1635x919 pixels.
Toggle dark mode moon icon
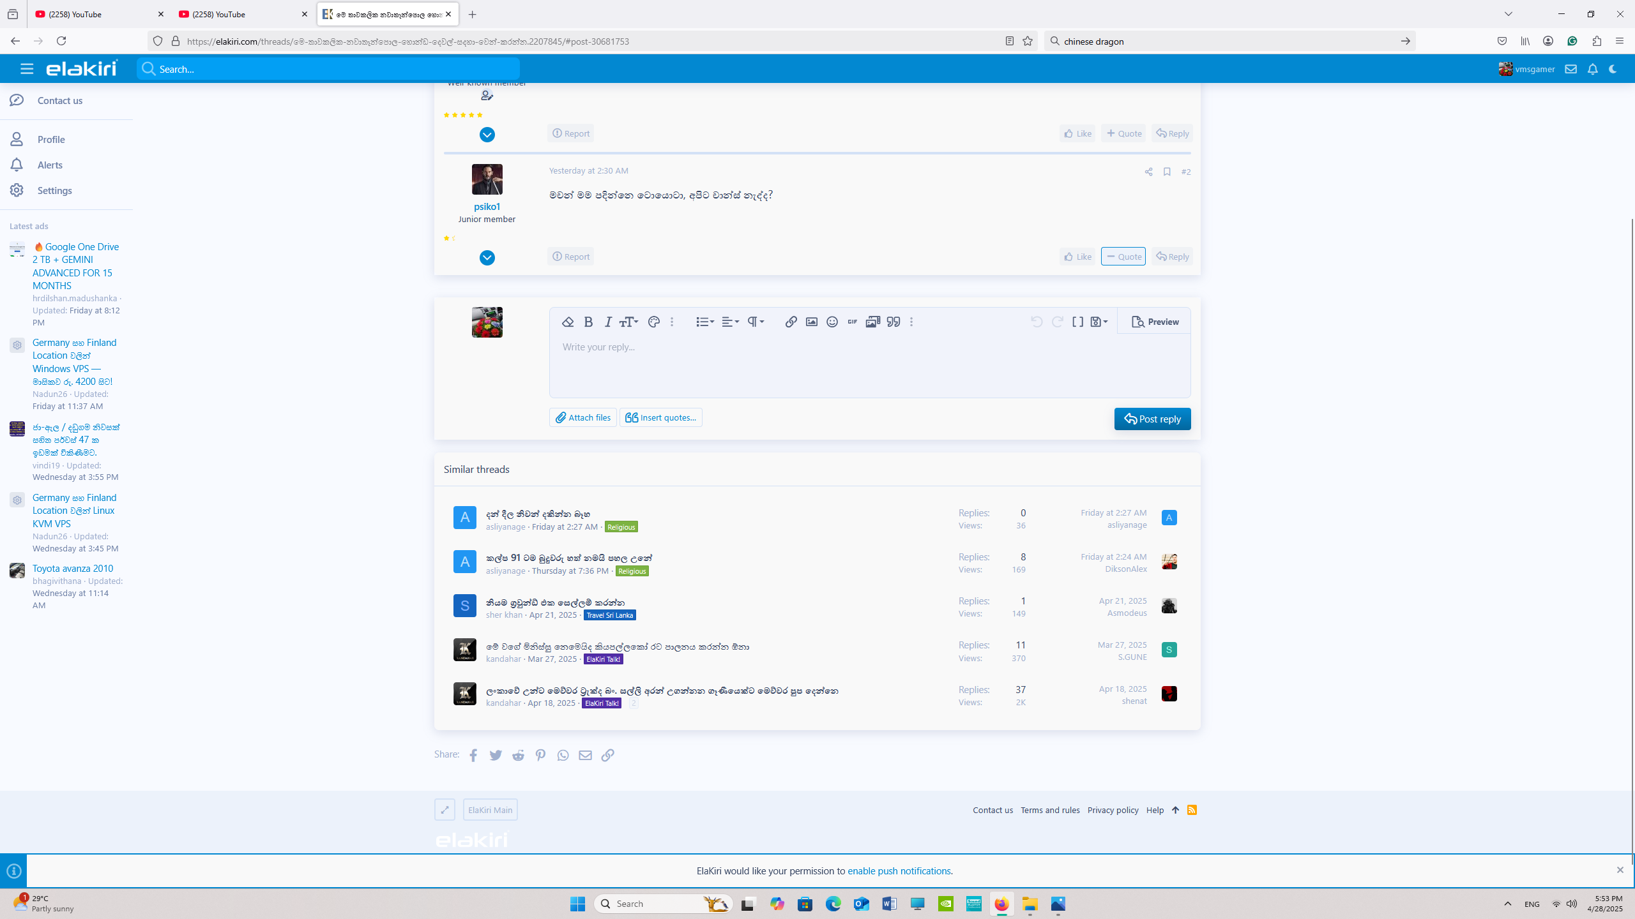(1613, 69)
